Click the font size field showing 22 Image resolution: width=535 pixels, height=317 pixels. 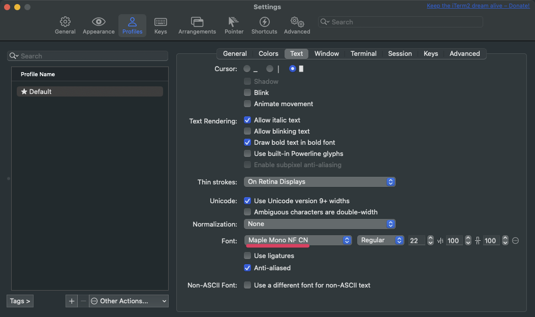tap(417, 241)
